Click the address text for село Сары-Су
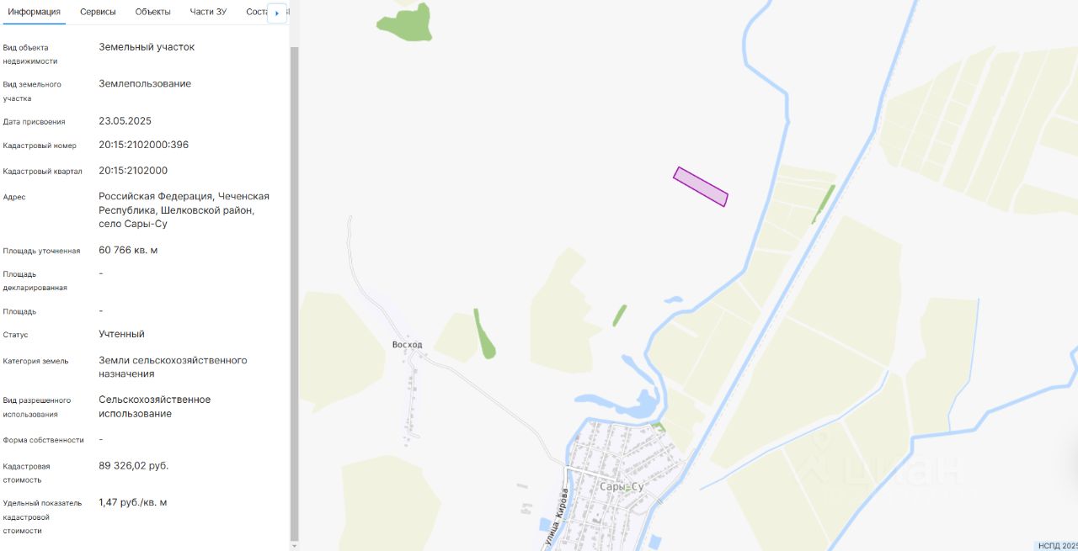The height and width of the screenshot is (551, 1078). pyautogui.click(x=184, y=209)
